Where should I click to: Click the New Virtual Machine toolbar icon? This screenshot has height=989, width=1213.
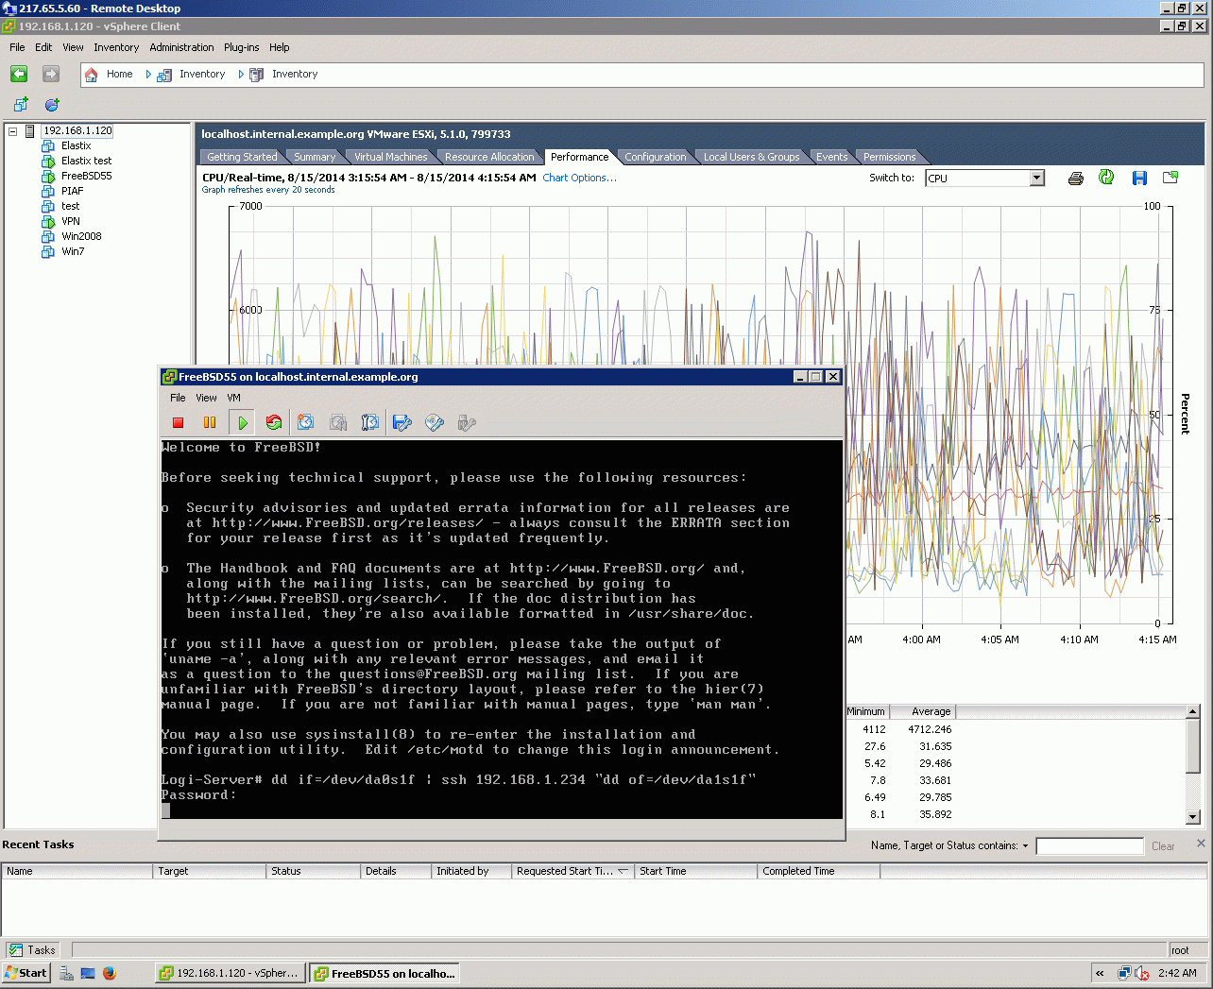coord(21,105)
